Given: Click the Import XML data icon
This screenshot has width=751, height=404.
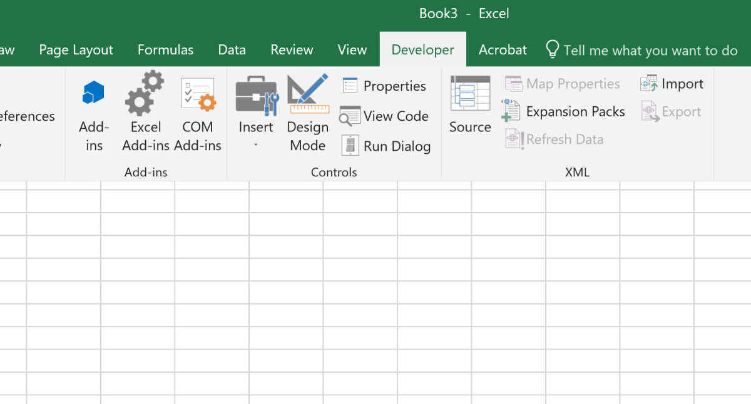Looking at the screenshot, I should pos(672,83).
